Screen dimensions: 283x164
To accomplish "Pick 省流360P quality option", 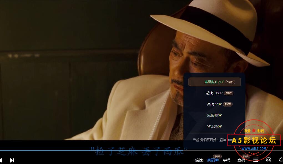I will pos(214,126).
